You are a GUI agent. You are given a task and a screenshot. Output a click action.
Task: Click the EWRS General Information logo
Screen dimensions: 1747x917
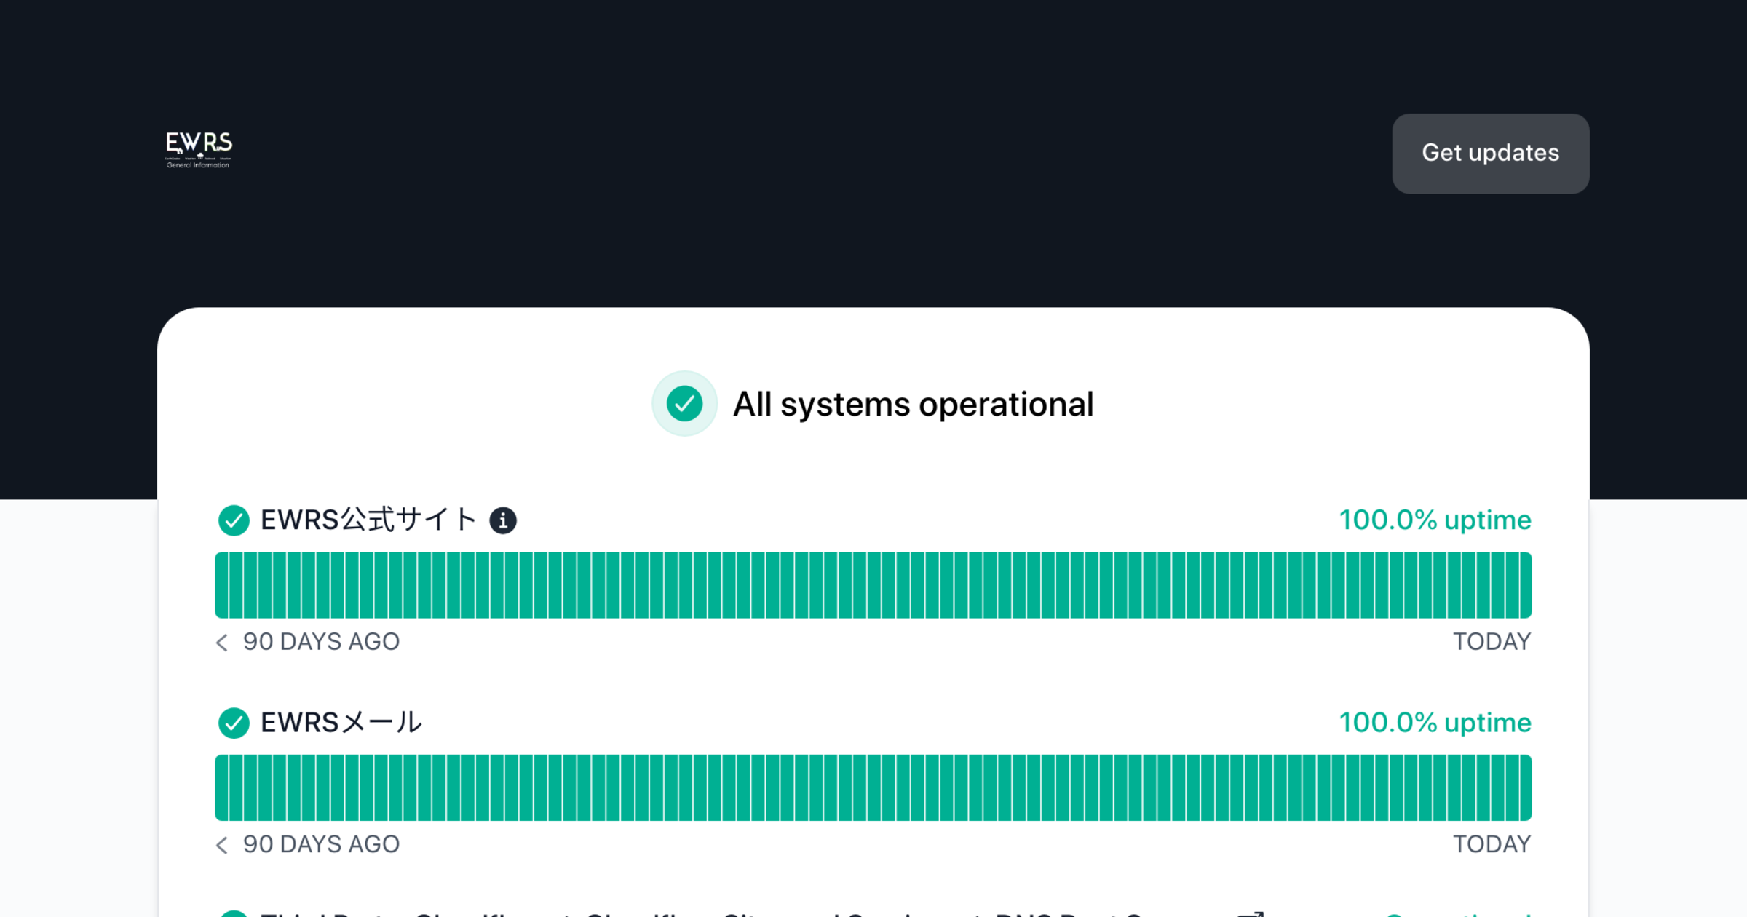199,150
